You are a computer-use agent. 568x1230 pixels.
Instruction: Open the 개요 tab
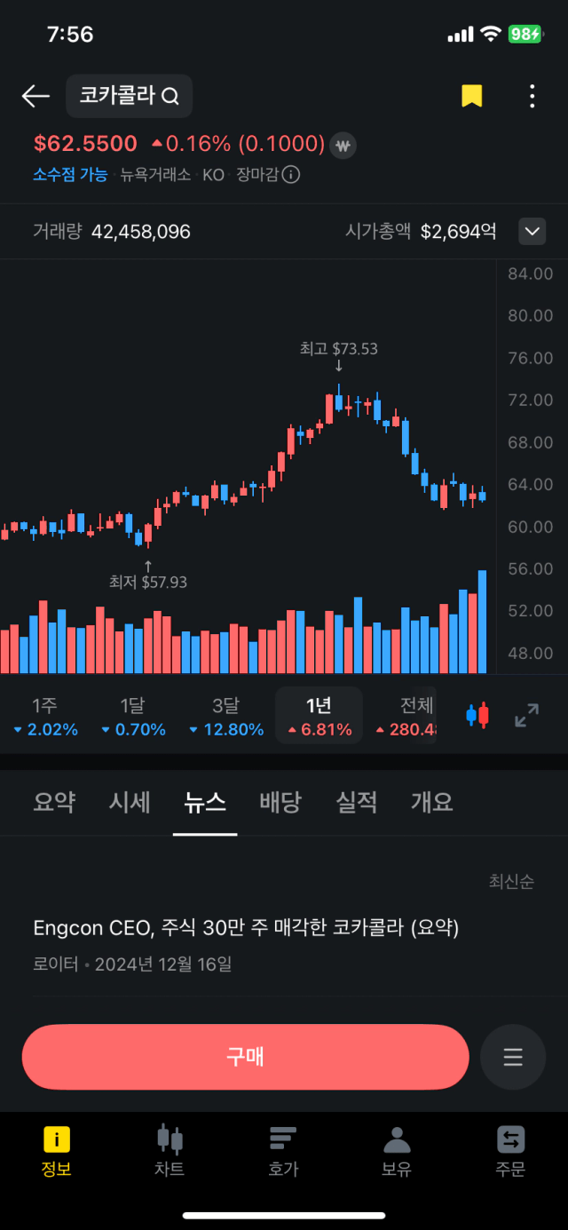432,802
